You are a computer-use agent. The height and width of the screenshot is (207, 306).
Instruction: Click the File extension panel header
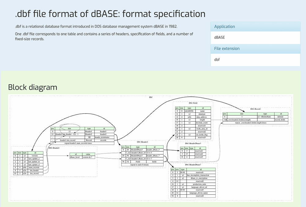227,49
